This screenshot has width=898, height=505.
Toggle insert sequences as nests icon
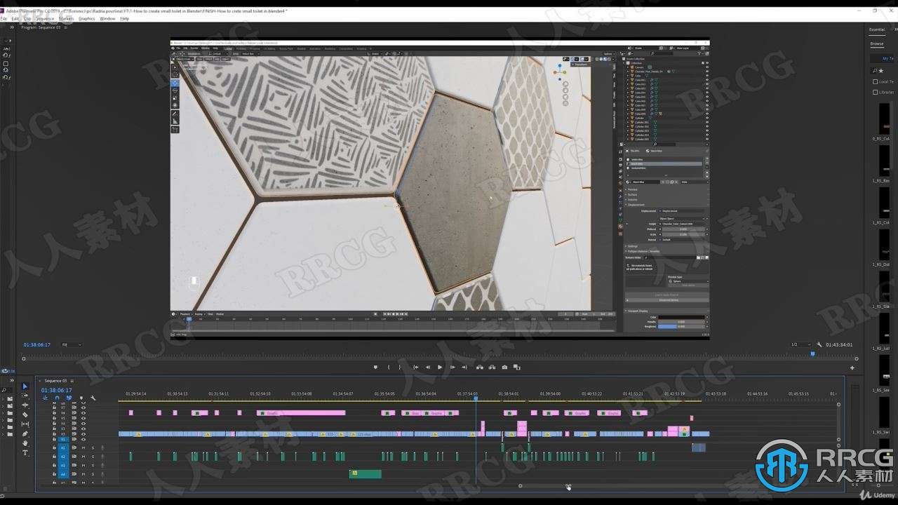coord(46,398)
